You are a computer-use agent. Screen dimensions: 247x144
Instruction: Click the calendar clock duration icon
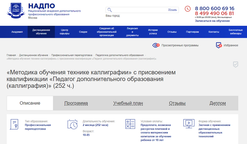73,124
